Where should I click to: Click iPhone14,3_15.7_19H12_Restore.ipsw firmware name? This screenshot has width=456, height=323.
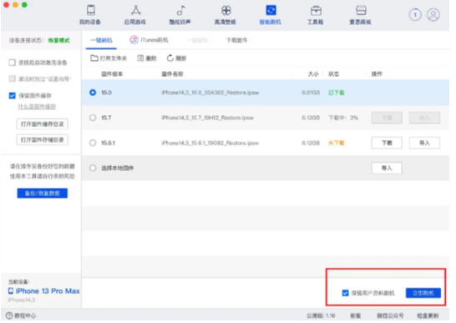click(x=208, y=119)
